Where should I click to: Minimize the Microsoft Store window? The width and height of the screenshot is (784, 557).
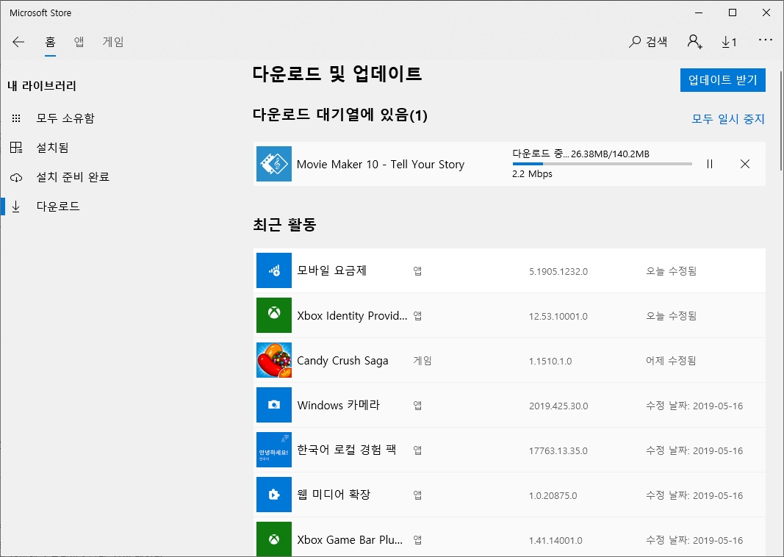click(x=699, y=13)
